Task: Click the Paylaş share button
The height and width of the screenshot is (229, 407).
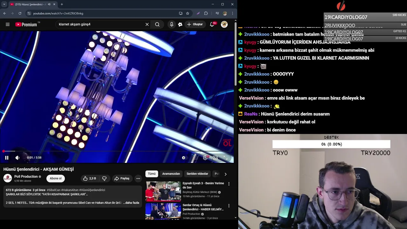Action: (x=122, y=178)
